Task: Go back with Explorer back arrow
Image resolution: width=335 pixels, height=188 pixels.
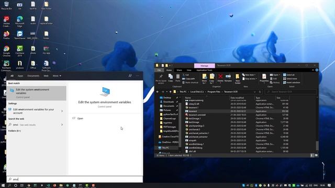Action: point(158,92)
